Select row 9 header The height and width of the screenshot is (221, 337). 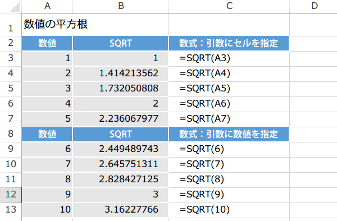(x=11, y=149)
